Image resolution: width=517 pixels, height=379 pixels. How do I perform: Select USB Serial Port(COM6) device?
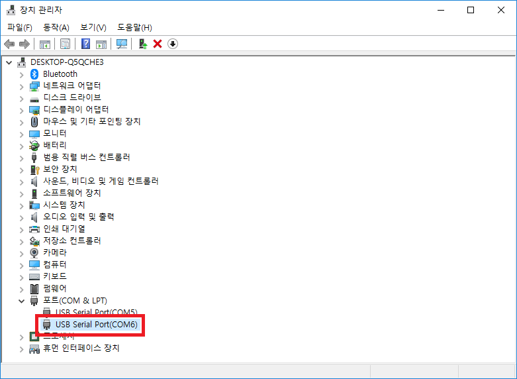pyautogui.click(x=96, y=325)
